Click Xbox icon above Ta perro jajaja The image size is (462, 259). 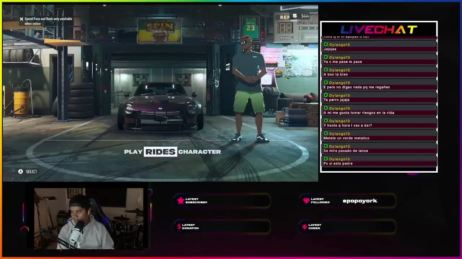pyautogui.click(x=326, y=95)
